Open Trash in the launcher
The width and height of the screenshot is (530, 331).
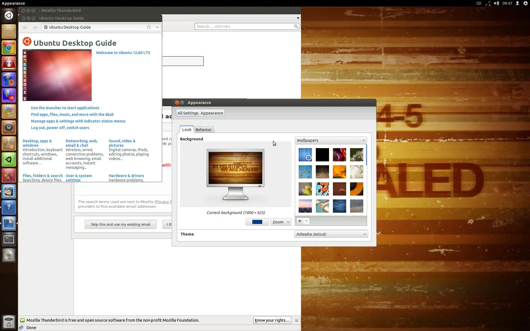(9, 322)
